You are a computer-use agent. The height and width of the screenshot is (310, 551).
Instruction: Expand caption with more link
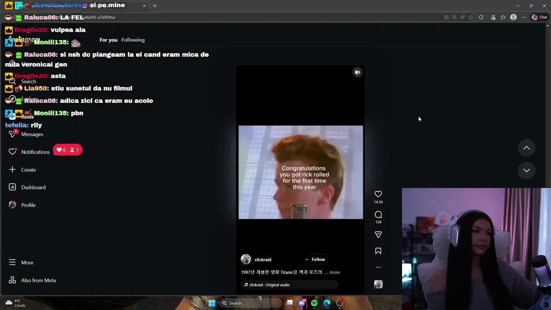[334, 272]
